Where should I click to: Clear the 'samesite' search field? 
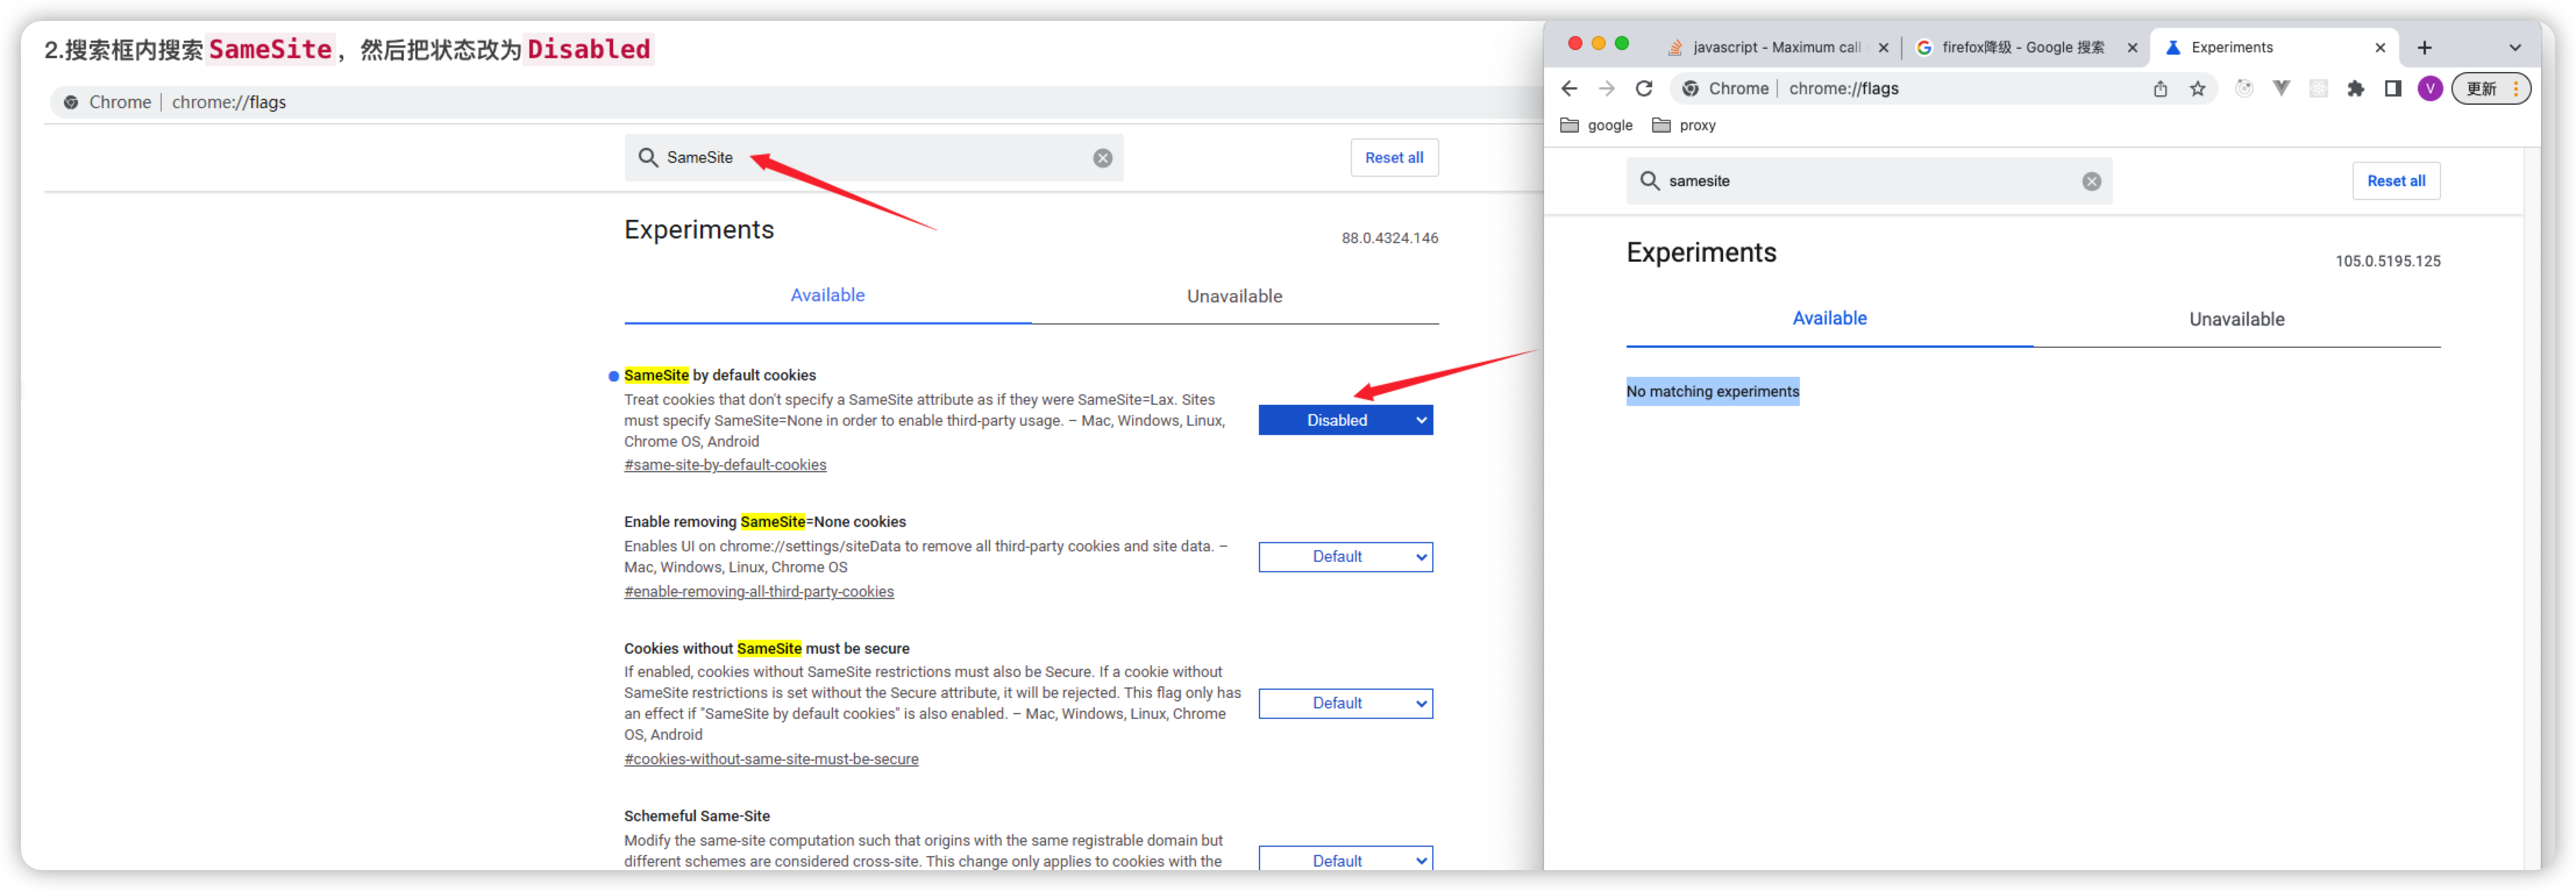[2091, 181]
